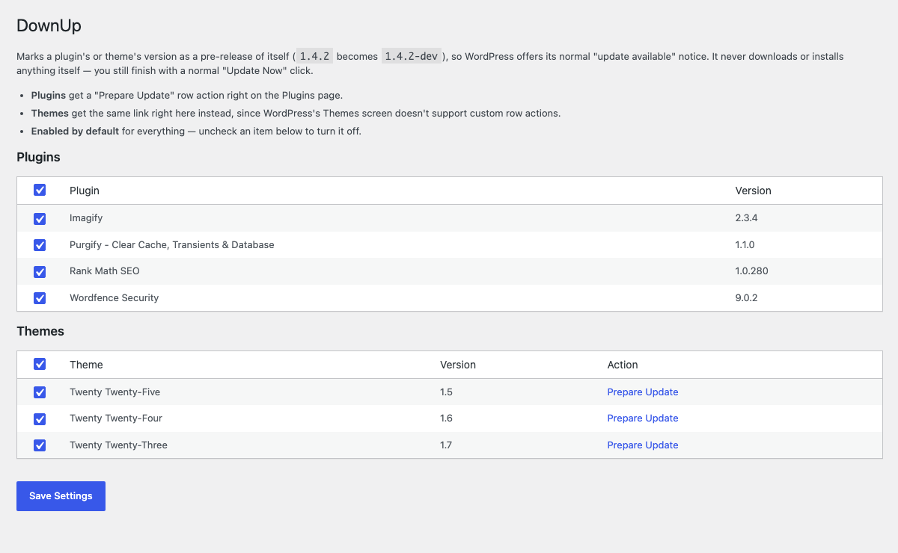The image size is (898, 553).
Task: Click the bold 'Enabled by default' text
Action: tap(75, 131)
